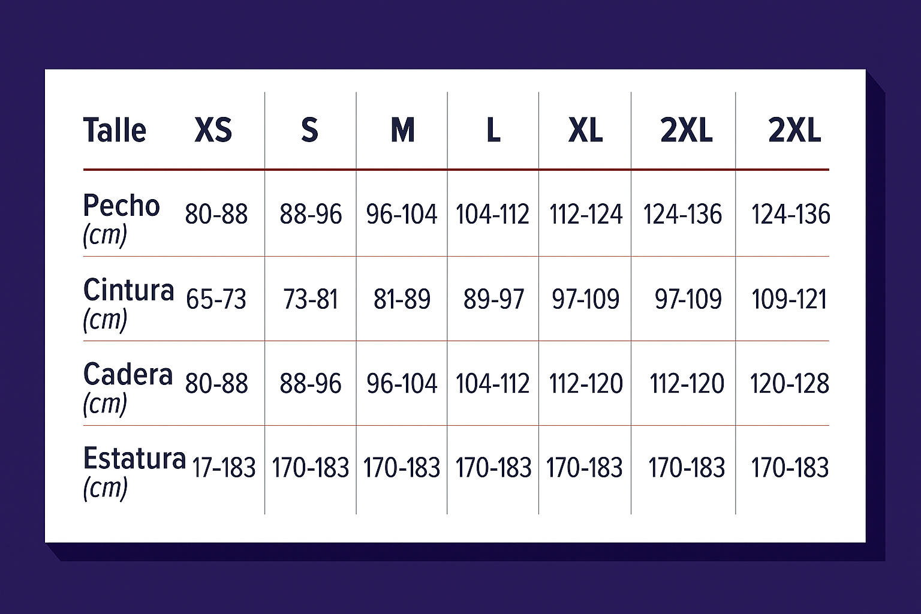Click the 89-97 Cintura cell for L
Image resolution: width=921 pixels, height=614 pixels.
(493, 299)
